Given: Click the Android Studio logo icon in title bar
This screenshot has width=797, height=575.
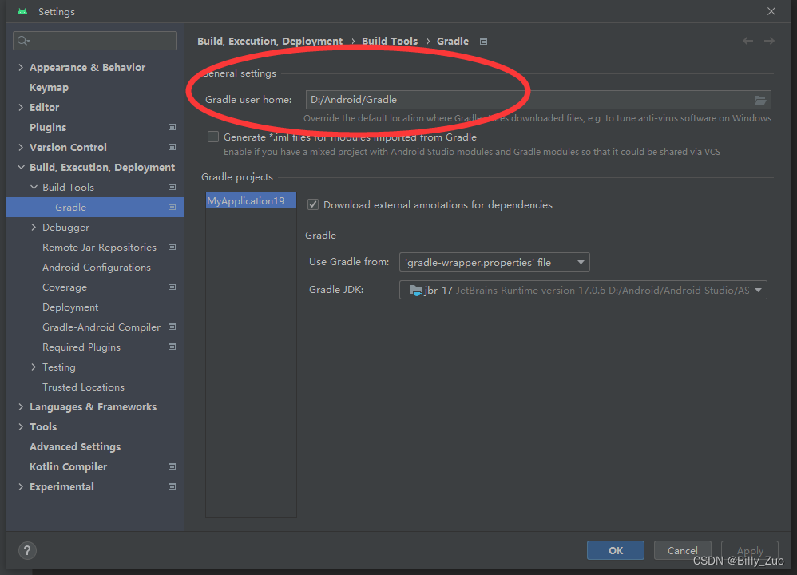Looking at the screenshot, I should click(22, 11).
